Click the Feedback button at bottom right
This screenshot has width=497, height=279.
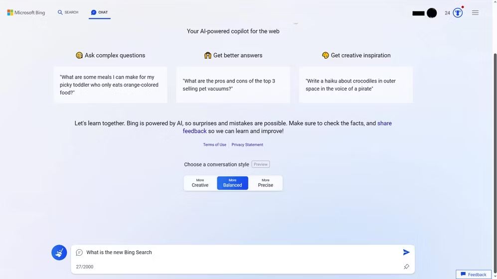point(473,274)
